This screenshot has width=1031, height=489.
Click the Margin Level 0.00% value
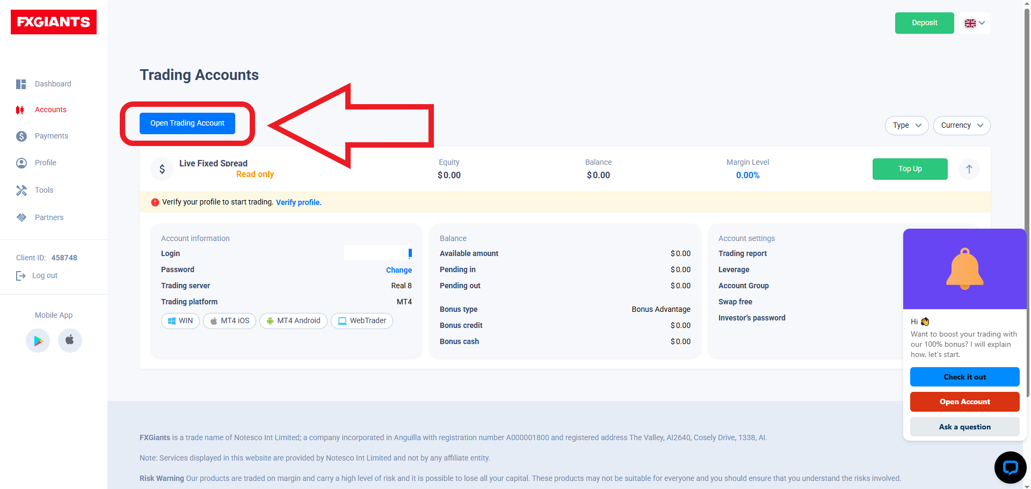(x=747, y=176)
